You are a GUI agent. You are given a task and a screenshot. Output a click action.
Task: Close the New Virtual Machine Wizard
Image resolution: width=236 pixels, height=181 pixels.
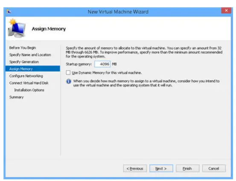[226, 11]
